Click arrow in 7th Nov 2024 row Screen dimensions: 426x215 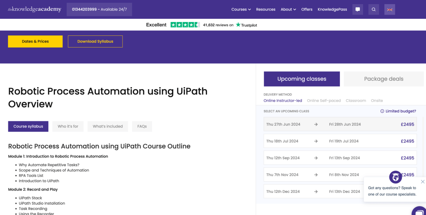click(316, 175)
